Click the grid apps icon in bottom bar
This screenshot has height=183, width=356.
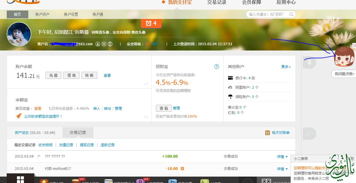20,179
